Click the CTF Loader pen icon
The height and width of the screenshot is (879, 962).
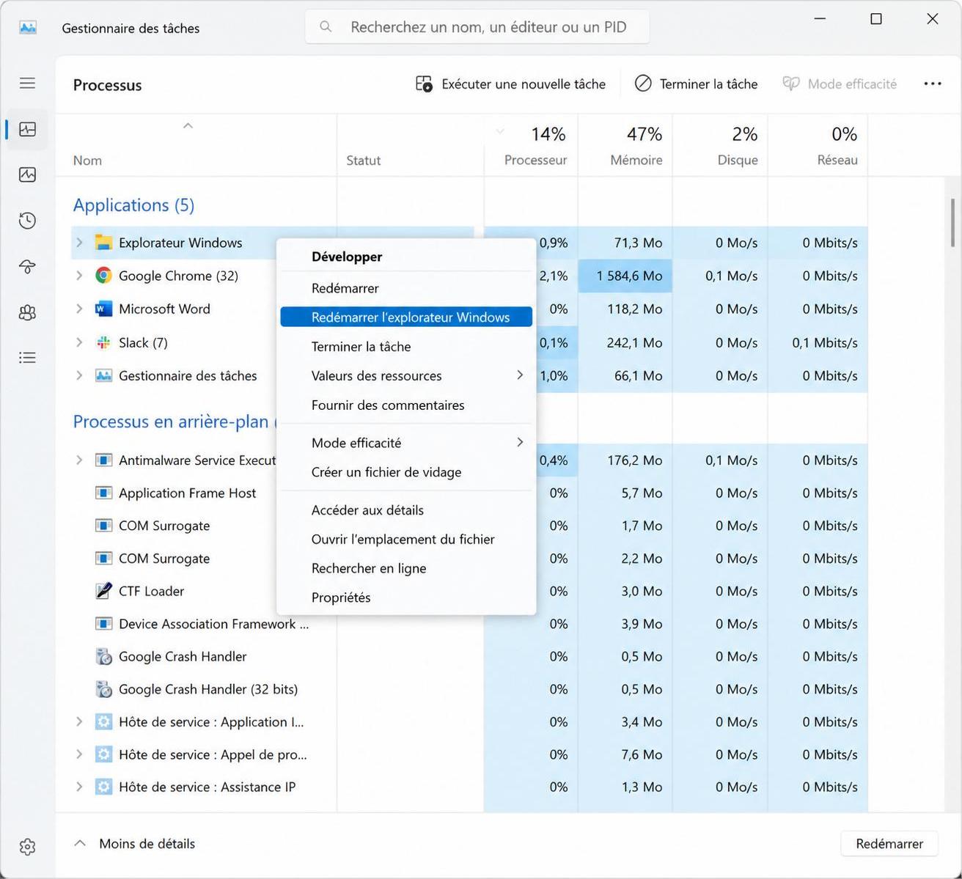point(103,591)
